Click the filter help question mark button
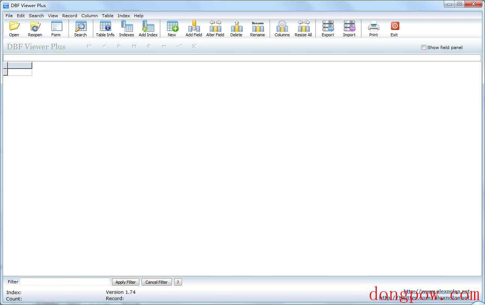The height and width of the screenshot is (305, 485). tap(178, 282)
